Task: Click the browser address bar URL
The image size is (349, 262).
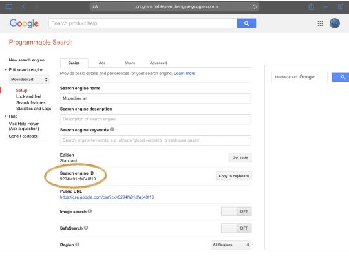Action: pyautogui.click(x=174, y=6)
